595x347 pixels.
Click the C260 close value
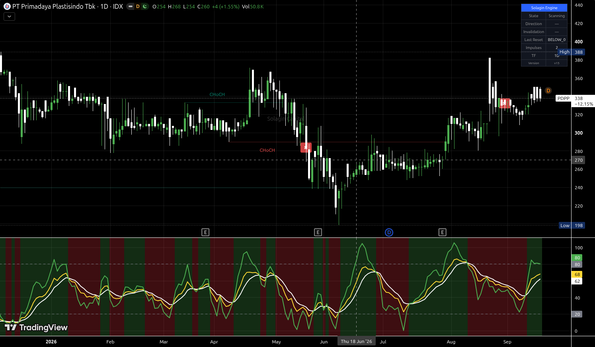click(x=203, y=6)
